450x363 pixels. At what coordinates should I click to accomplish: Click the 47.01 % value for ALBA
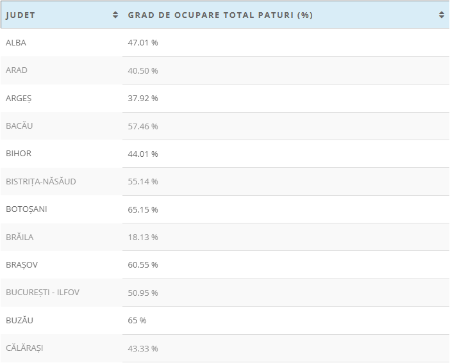click(143, 43)
